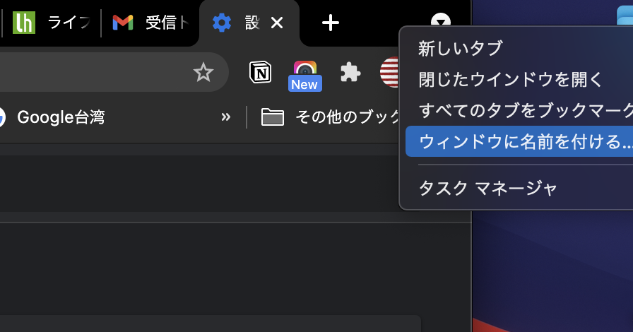Open the Extensions puzzle piece menu
The width and height of the screenshot is (633, 332).
[x=350, y=73]
